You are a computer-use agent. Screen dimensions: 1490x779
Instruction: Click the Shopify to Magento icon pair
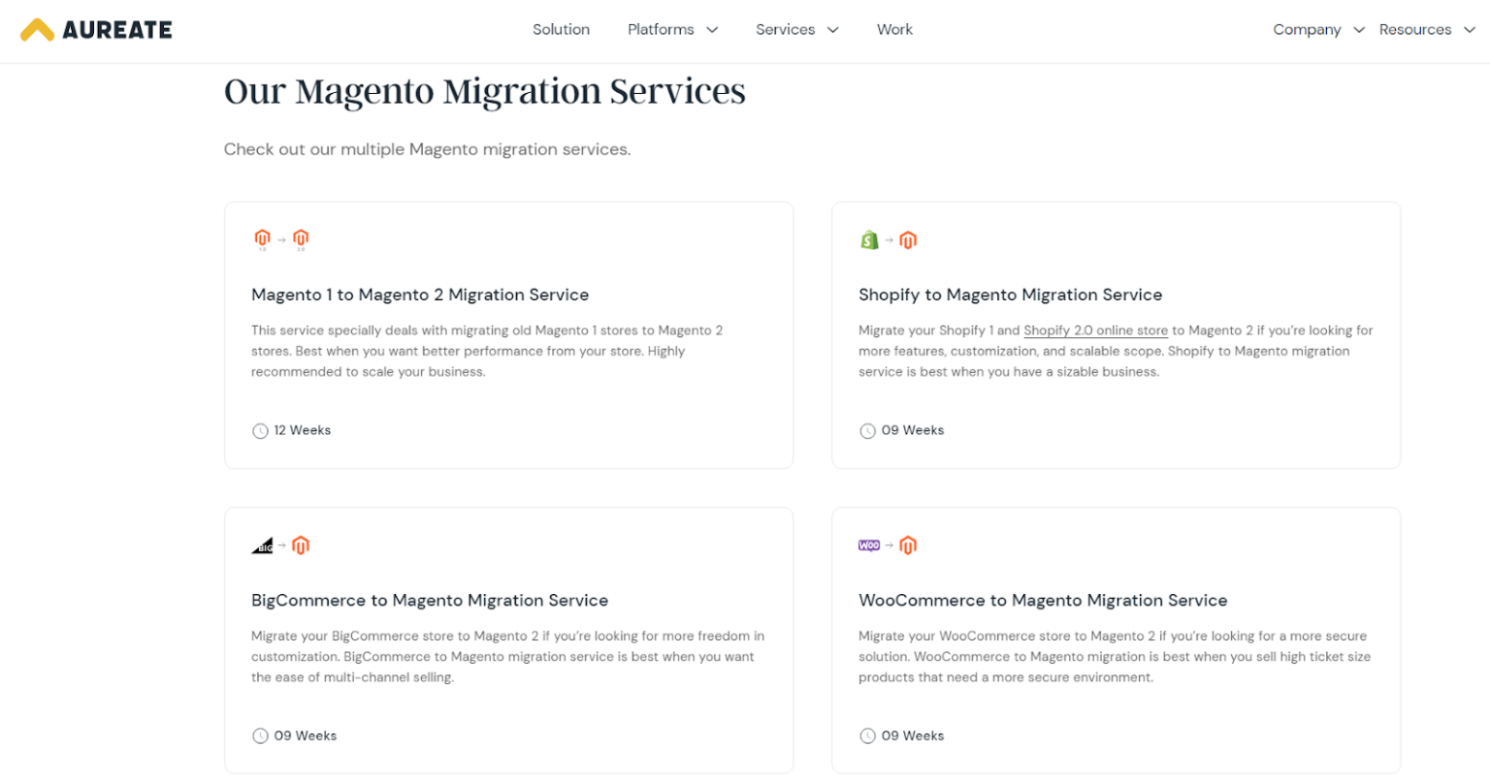(889, 239)
